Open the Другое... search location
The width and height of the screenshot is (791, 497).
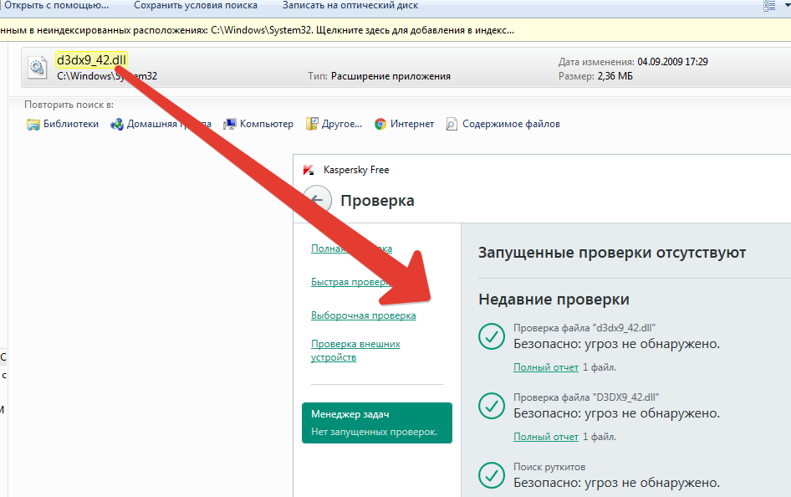[312, 123]
